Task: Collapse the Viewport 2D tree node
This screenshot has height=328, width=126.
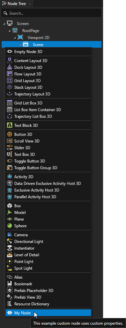Action: 15,38
